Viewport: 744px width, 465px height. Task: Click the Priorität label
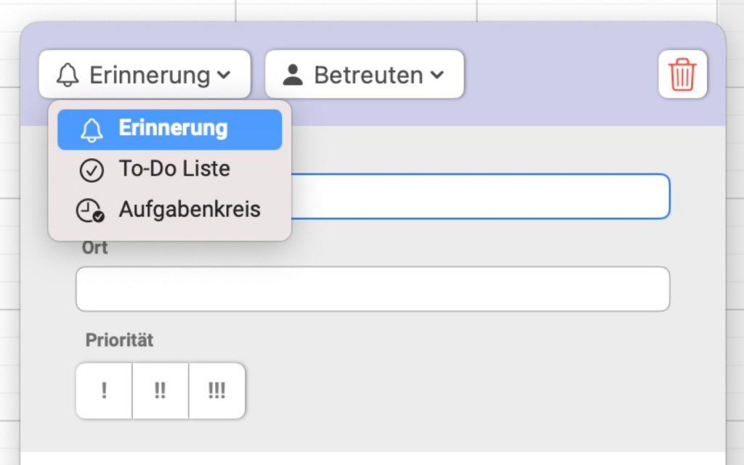coord(119,340)
